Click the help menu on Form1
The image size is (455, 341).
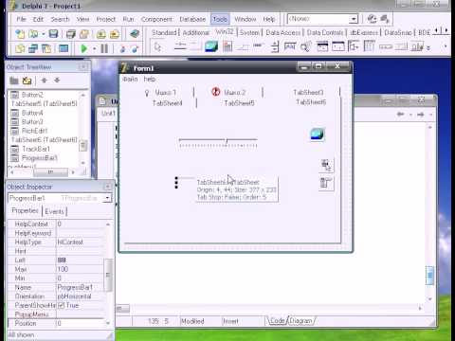pos(150,79)
